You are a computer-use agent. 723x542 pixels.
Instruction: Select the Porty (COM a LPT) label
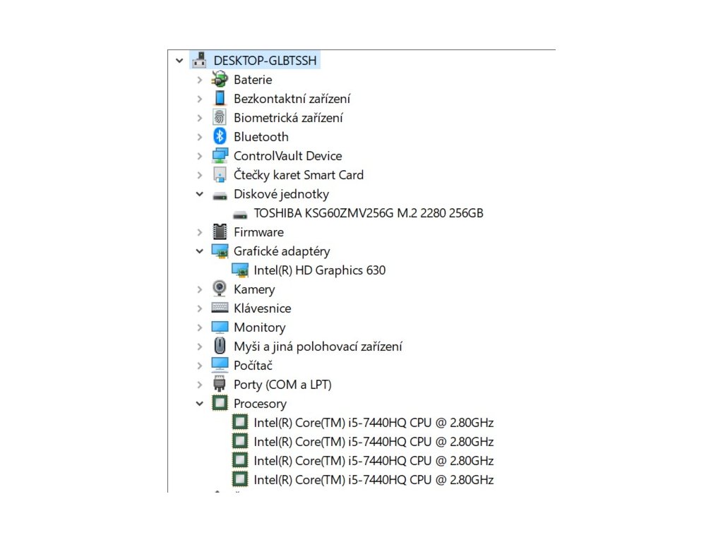(282, 385)
